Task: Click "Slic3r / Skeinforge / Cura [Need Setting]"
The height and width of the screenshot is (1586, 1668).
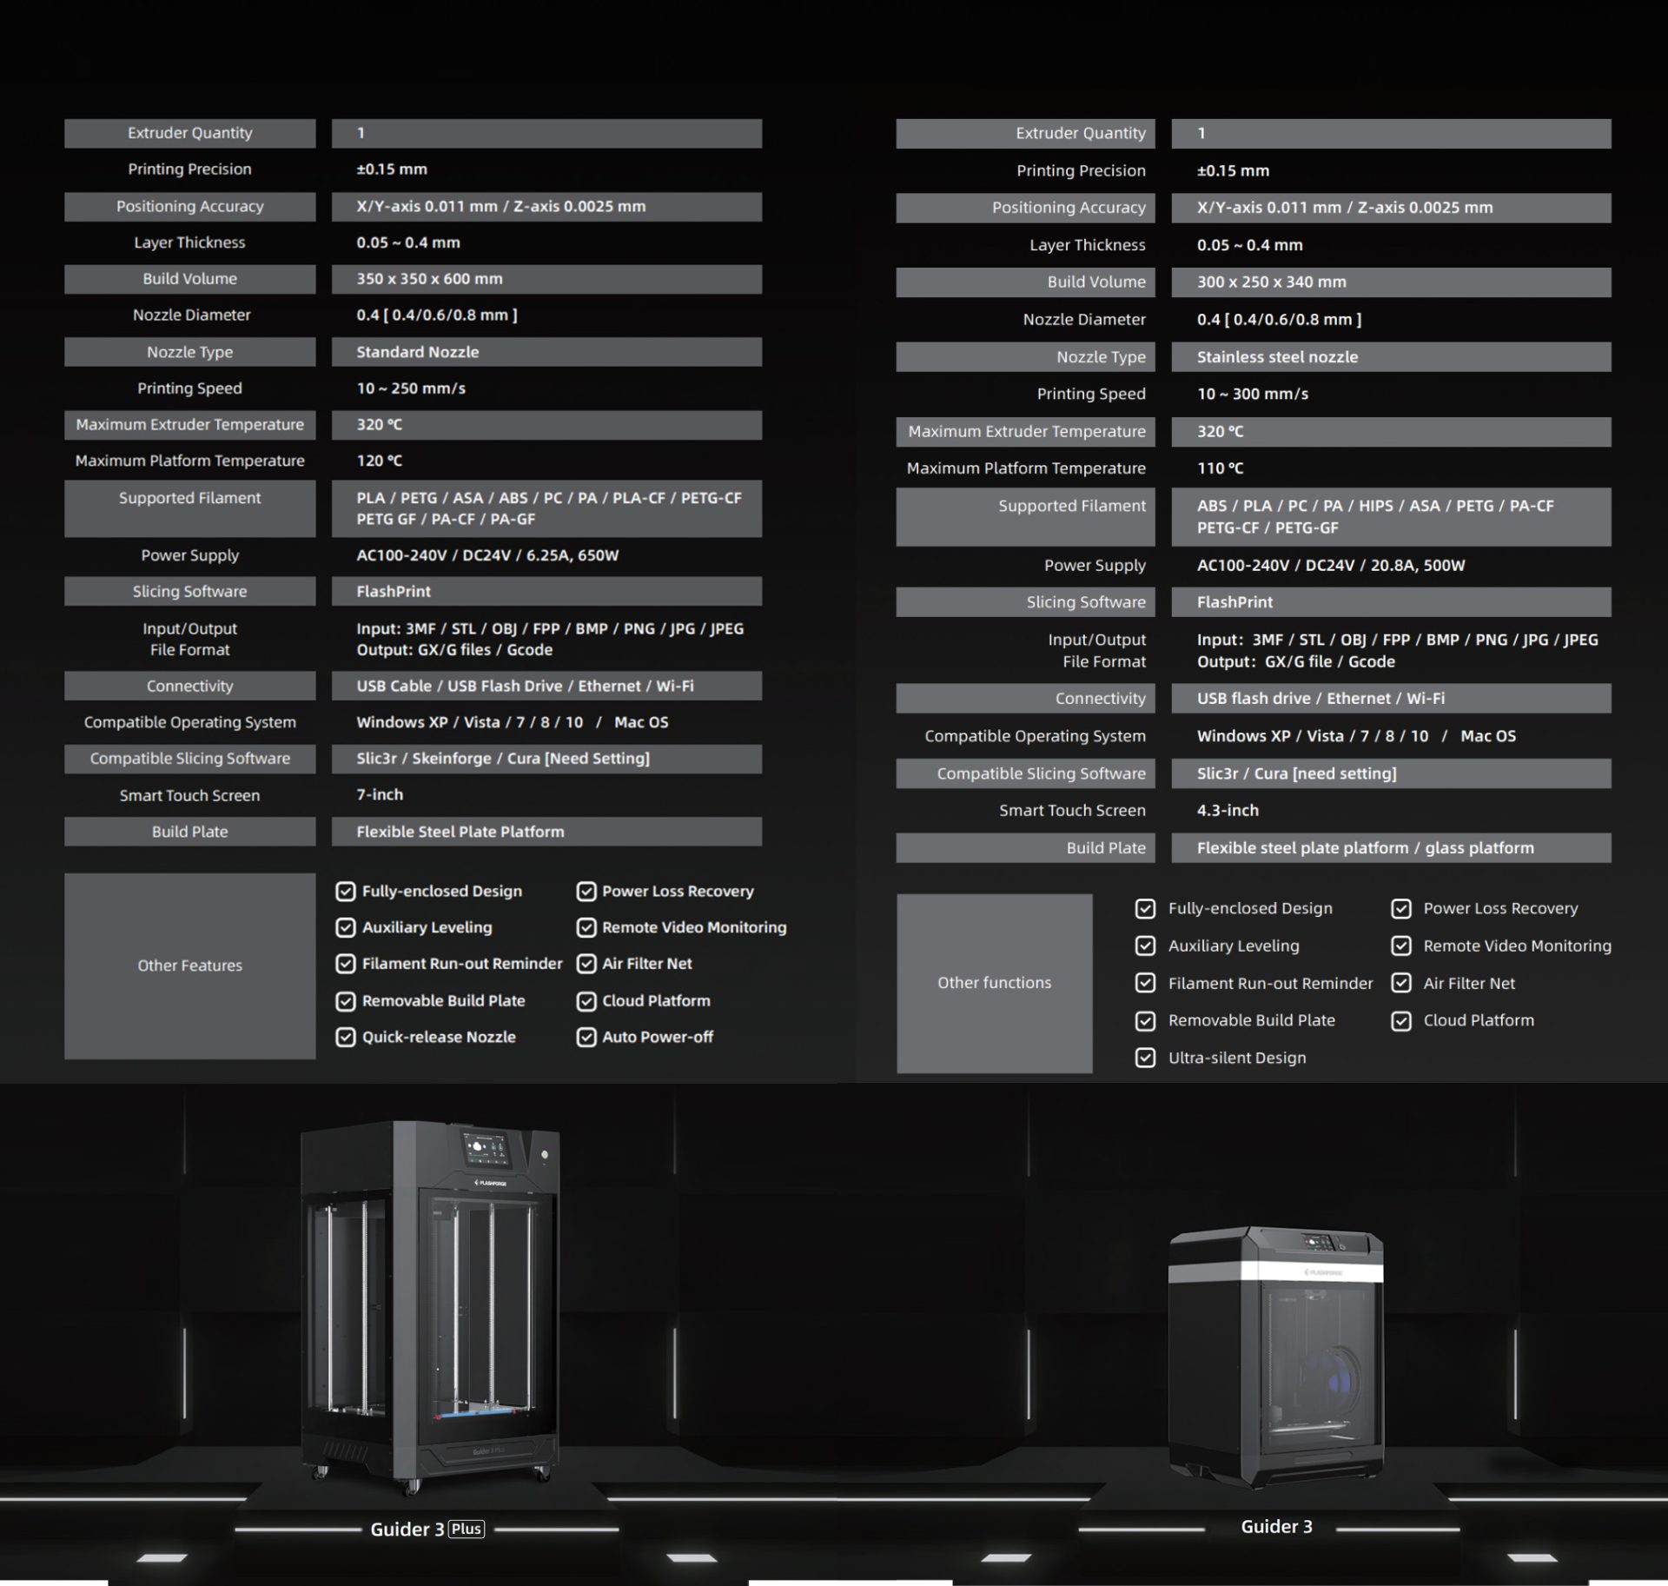Action: point(503,758)
